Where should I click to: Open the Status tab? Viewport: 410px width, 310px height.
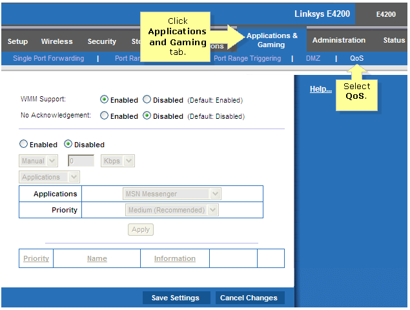pos(394,40)
